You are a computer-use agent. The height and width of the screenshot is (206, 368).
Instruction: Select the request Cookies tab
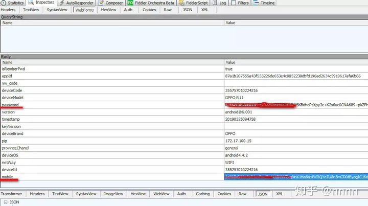pyautogui.click(x=149, y=10)
